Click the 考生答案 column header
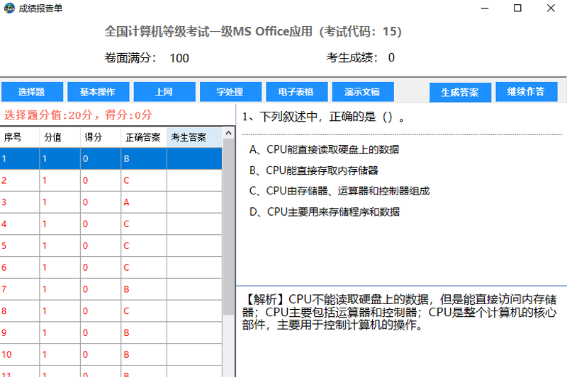 (194, 137)
